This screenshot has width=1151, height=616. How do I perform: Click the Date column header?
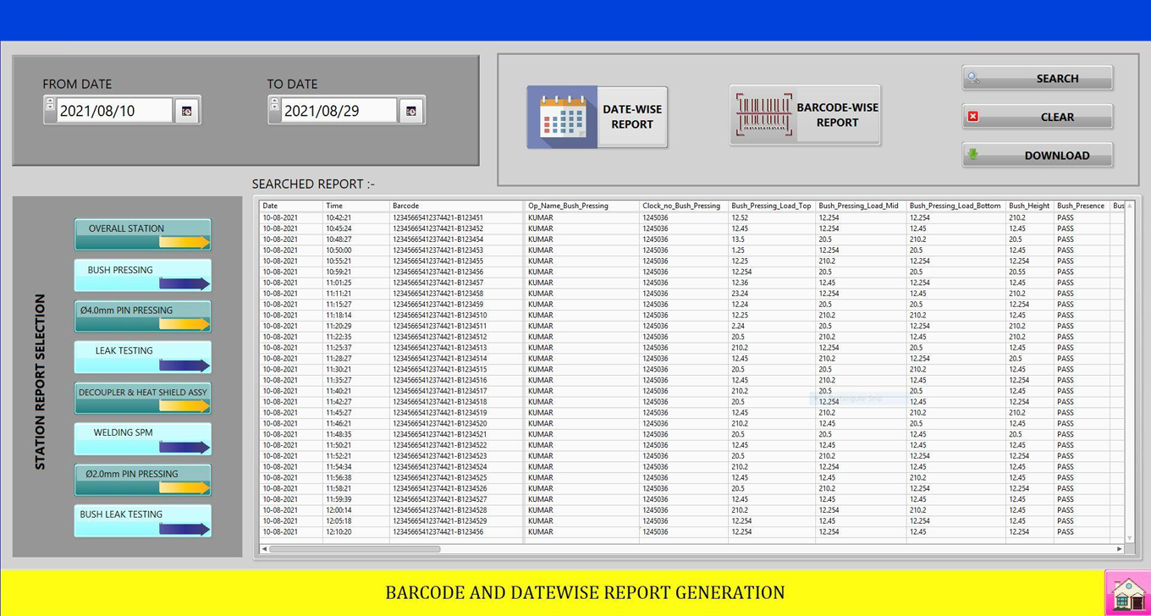pyautogui.click(x=290, y=206)
